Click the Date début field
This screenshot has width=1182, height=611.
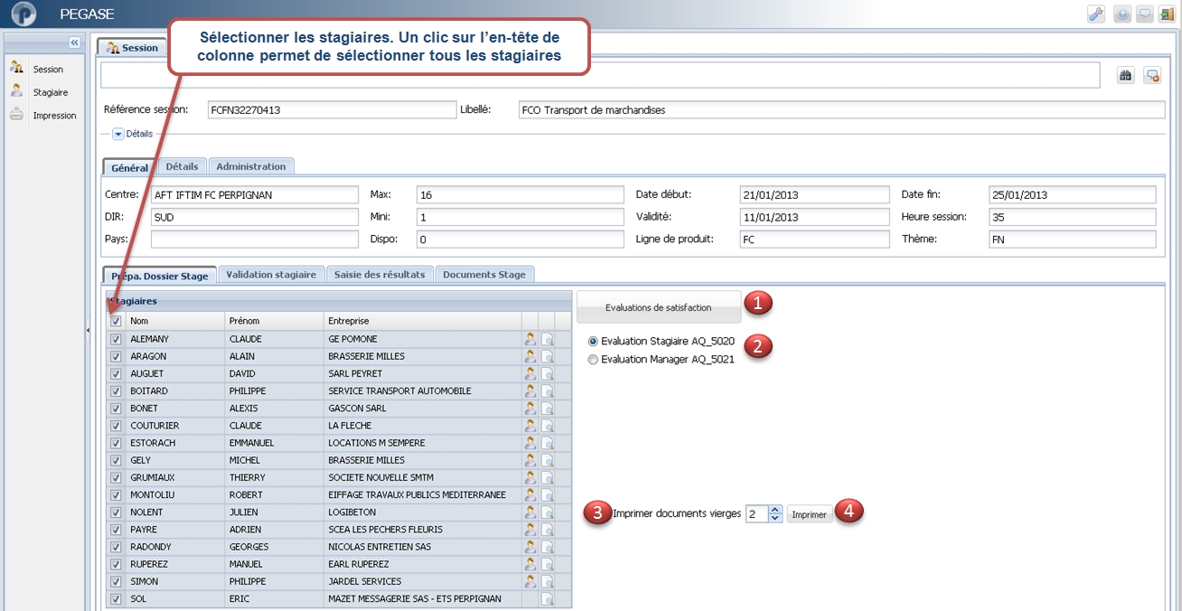(816, 194)
